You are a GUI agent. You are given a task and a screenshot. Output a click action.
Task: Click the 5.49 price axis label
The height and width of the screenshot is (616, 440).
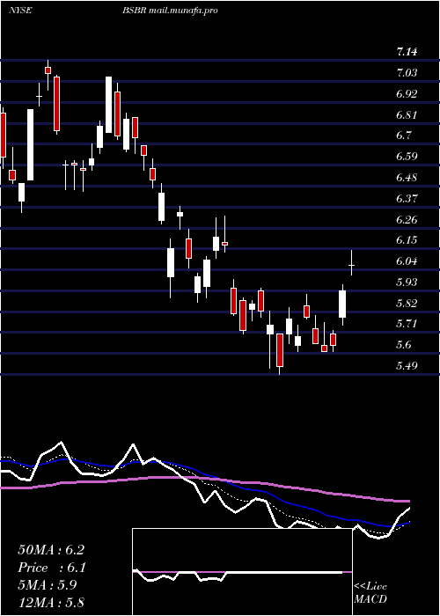tap(407, 366)
